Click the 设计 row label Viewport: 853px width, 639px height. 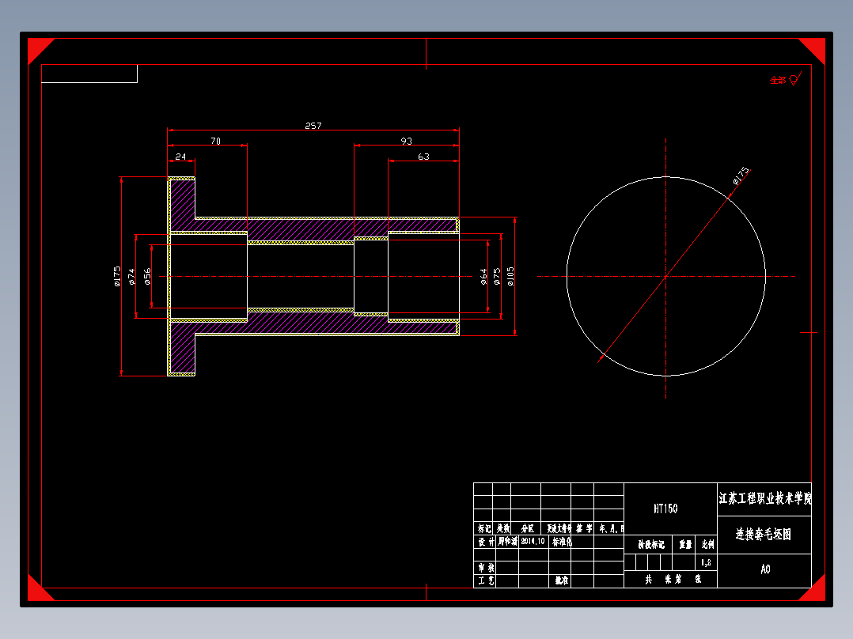point(486,542)
